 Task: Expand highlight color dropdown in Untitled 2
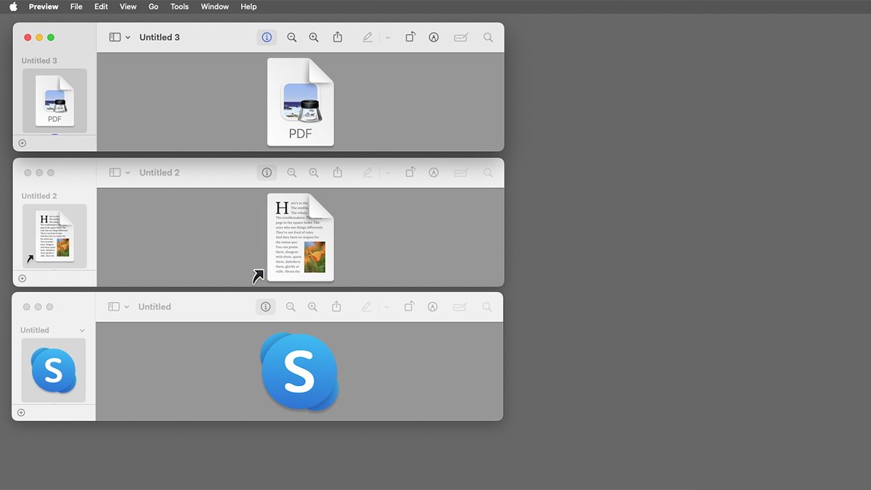(x=388, y=172)
